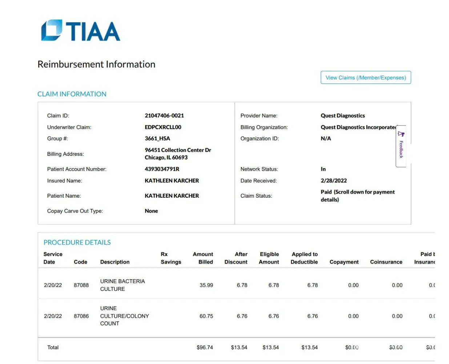Select service date of code 87088 row
The width and height of the screenshot is (449, 364).
[x=53, y=285]
